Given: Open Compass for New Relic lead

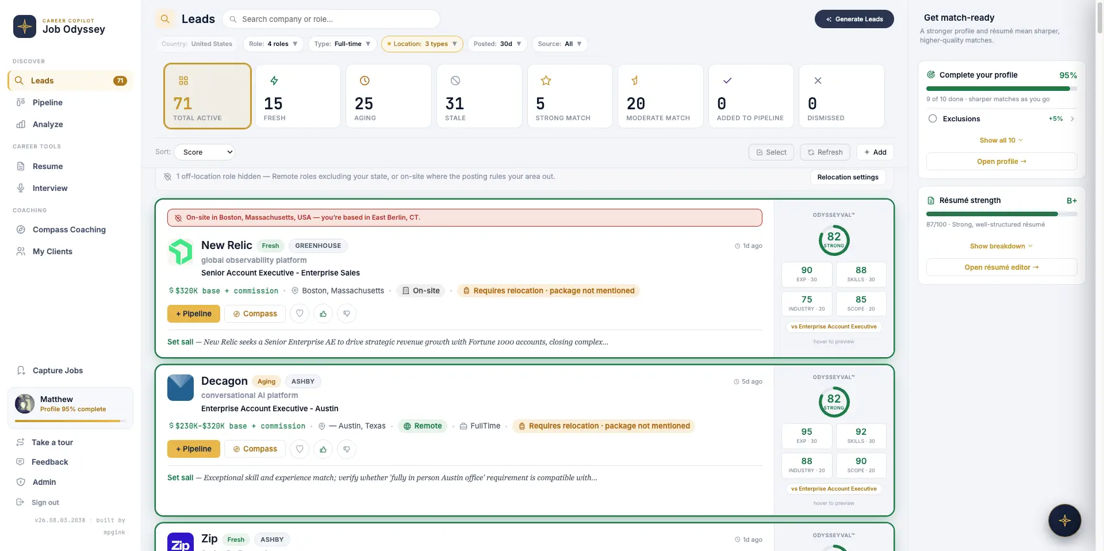Looking at the screenshot, I should tap(255, 313).
